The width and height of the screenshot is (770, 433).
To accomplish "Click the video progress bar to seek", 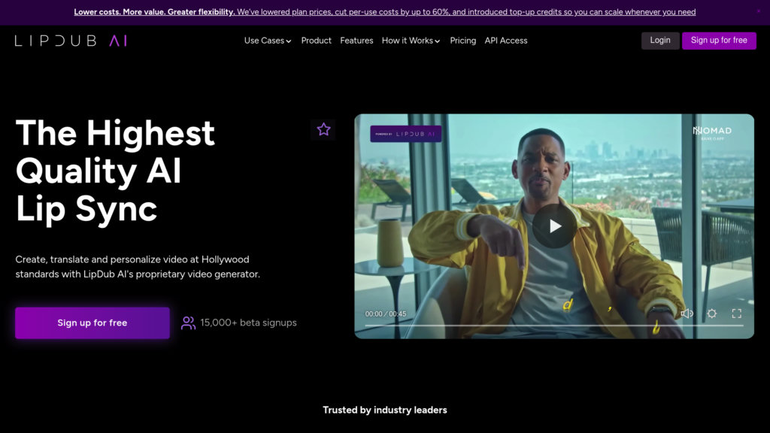I will coord(553,326).
